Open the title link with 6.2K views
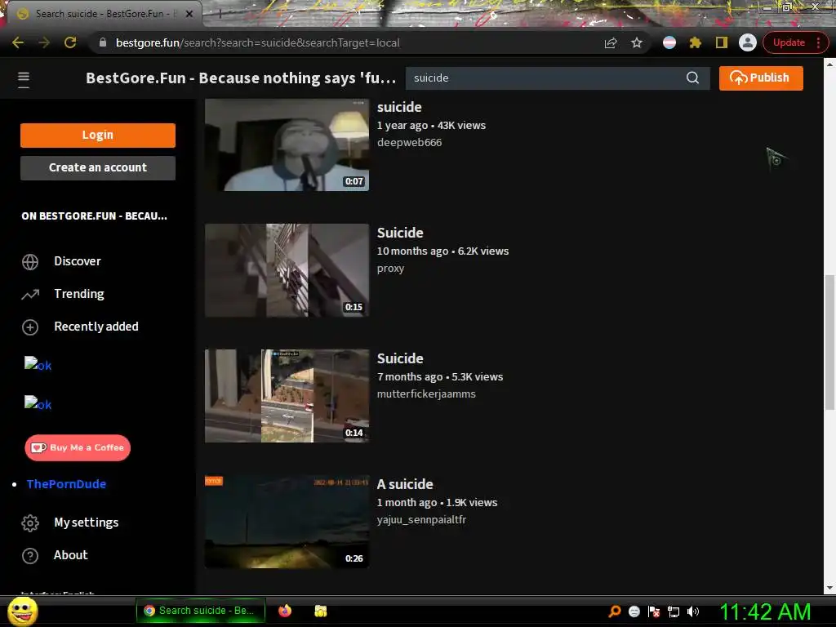The height and width of the screenshot is (627, 836). click(400, 233)
